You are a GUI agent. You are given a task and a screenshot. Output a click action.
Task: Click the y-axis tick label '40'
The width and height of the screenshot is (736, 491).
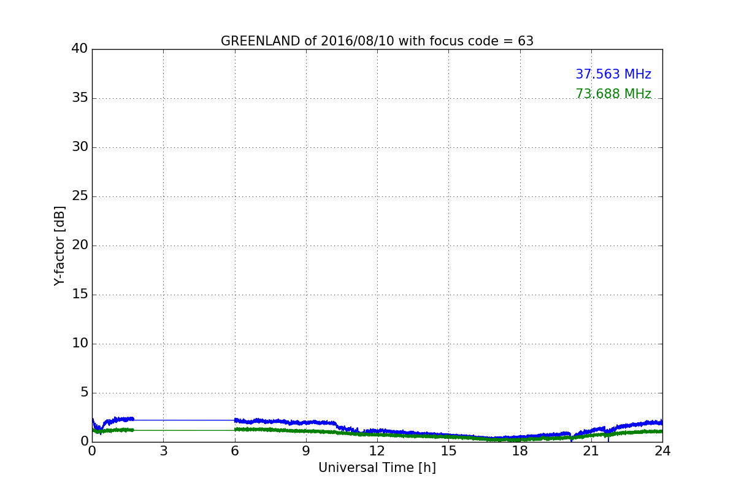[x=80, y=49]
